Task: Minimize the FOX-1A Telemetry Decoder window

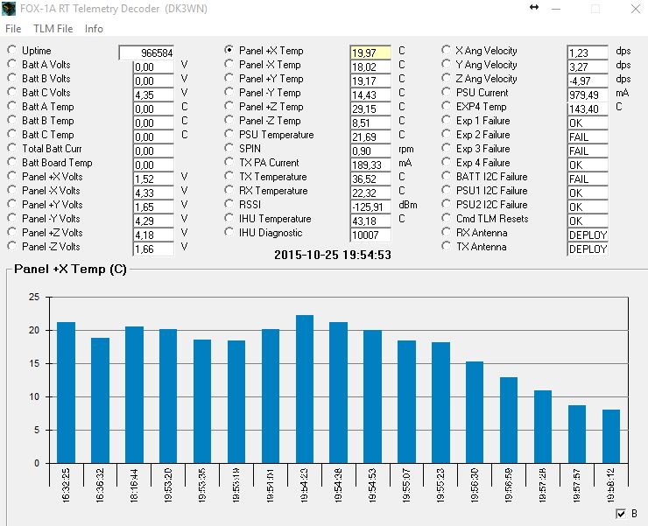Action: coord(556,9)
